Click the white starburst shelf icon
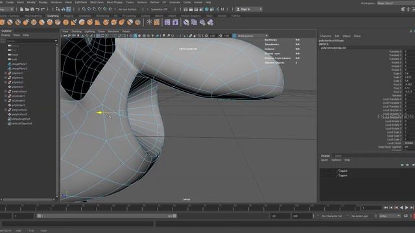415x233 pixels. coord(149,23)
